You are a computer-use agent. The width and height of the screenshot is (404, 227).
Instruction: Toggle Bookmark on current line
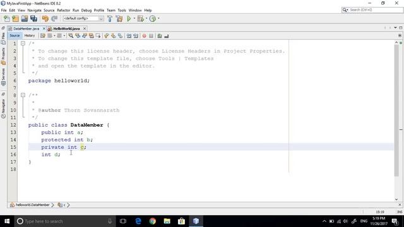click(x=121, y=36)
